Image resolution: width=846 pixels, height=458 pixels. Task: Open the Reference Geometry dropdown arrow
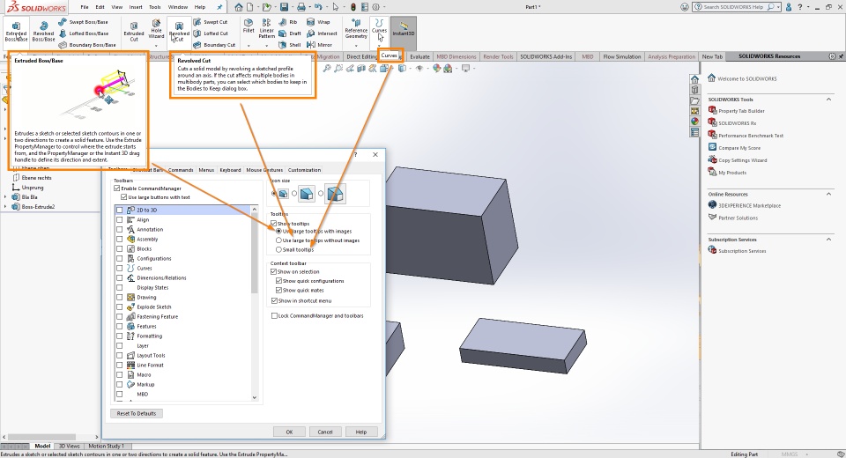coord(356,46)
